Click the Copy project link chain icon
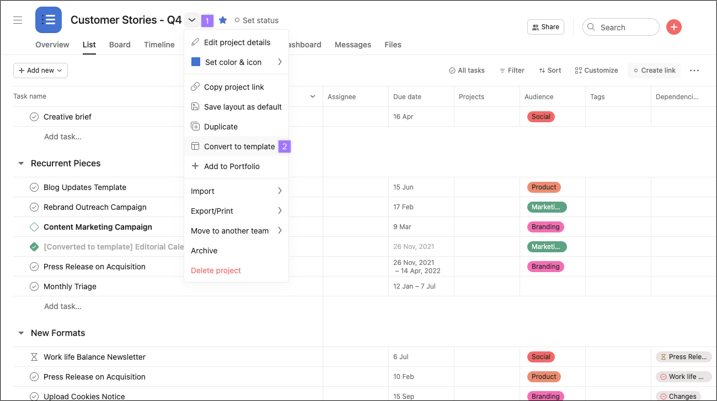Screen dimensions: 717x401 [x=195, y=87]
